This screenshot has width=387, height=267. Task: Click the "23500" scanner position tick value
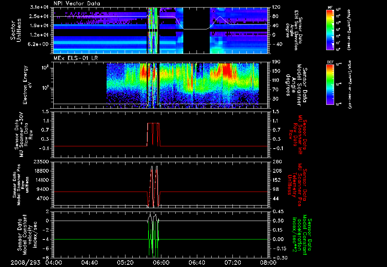[41, 162]
